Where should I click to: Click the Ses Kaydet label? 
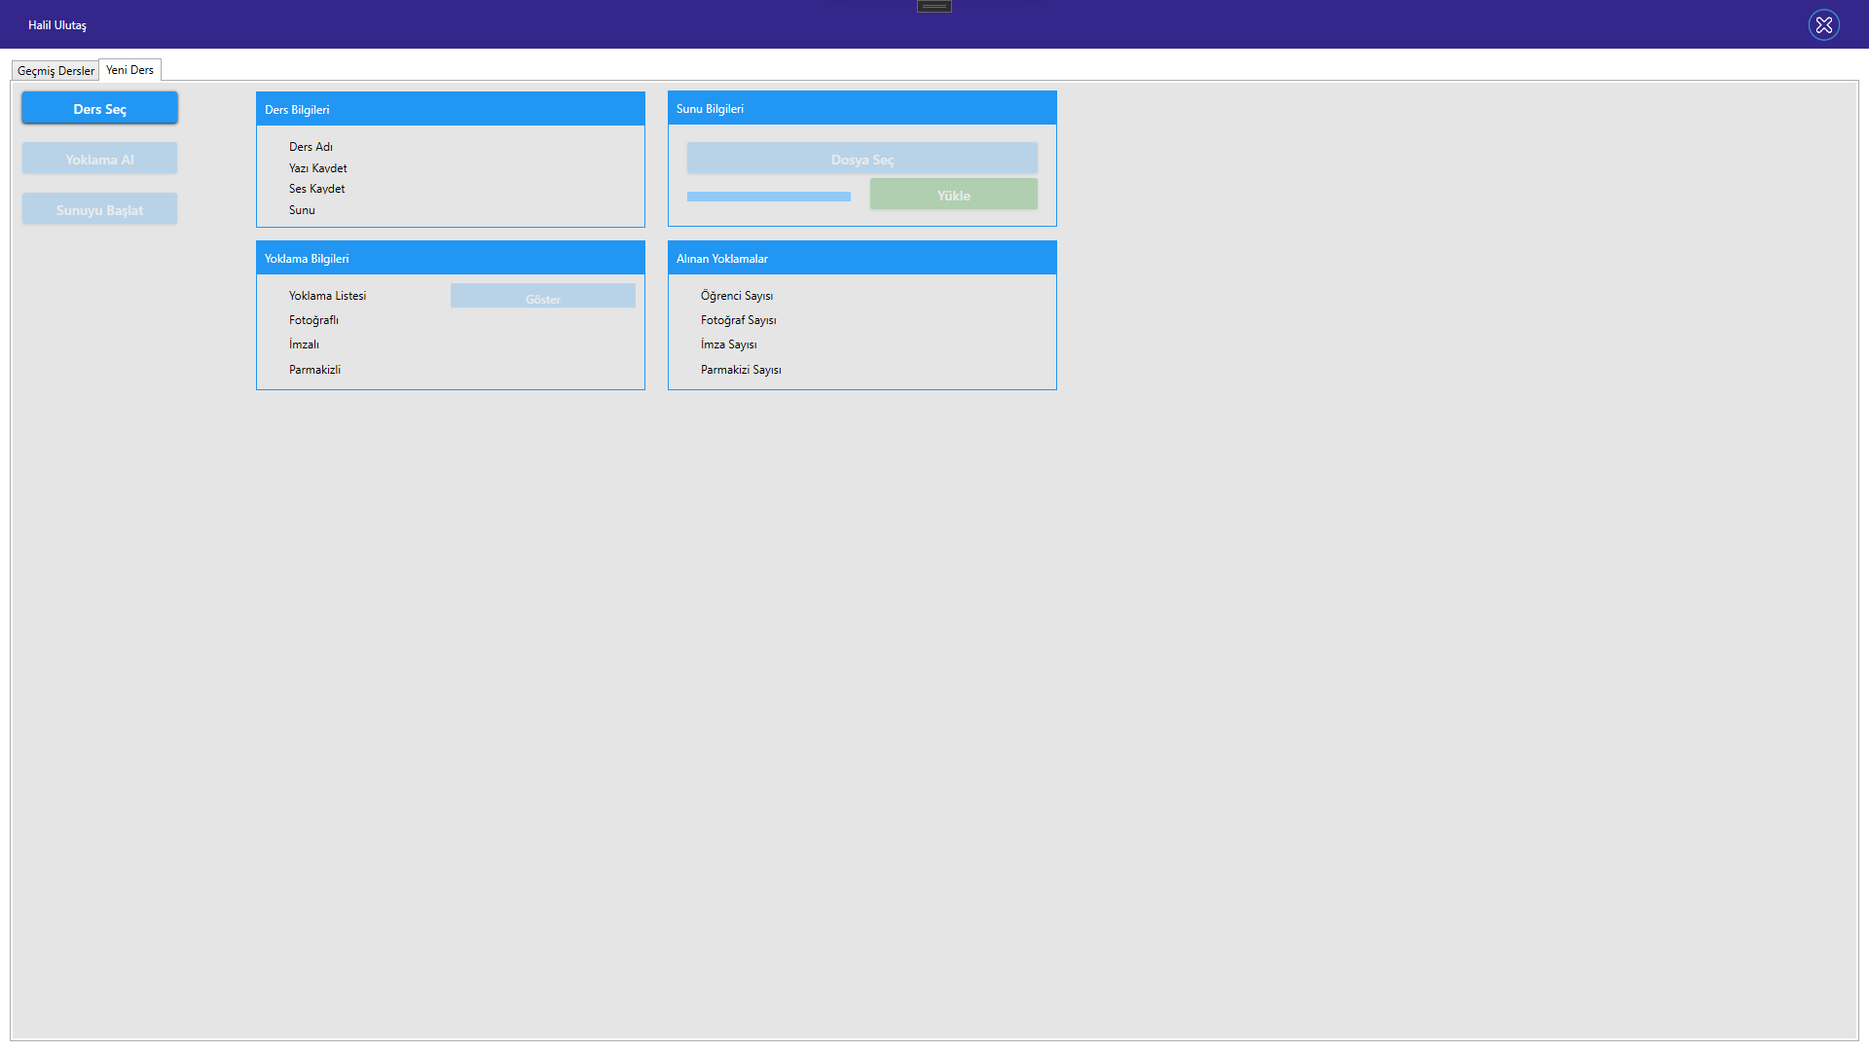[x=316, y=189]
